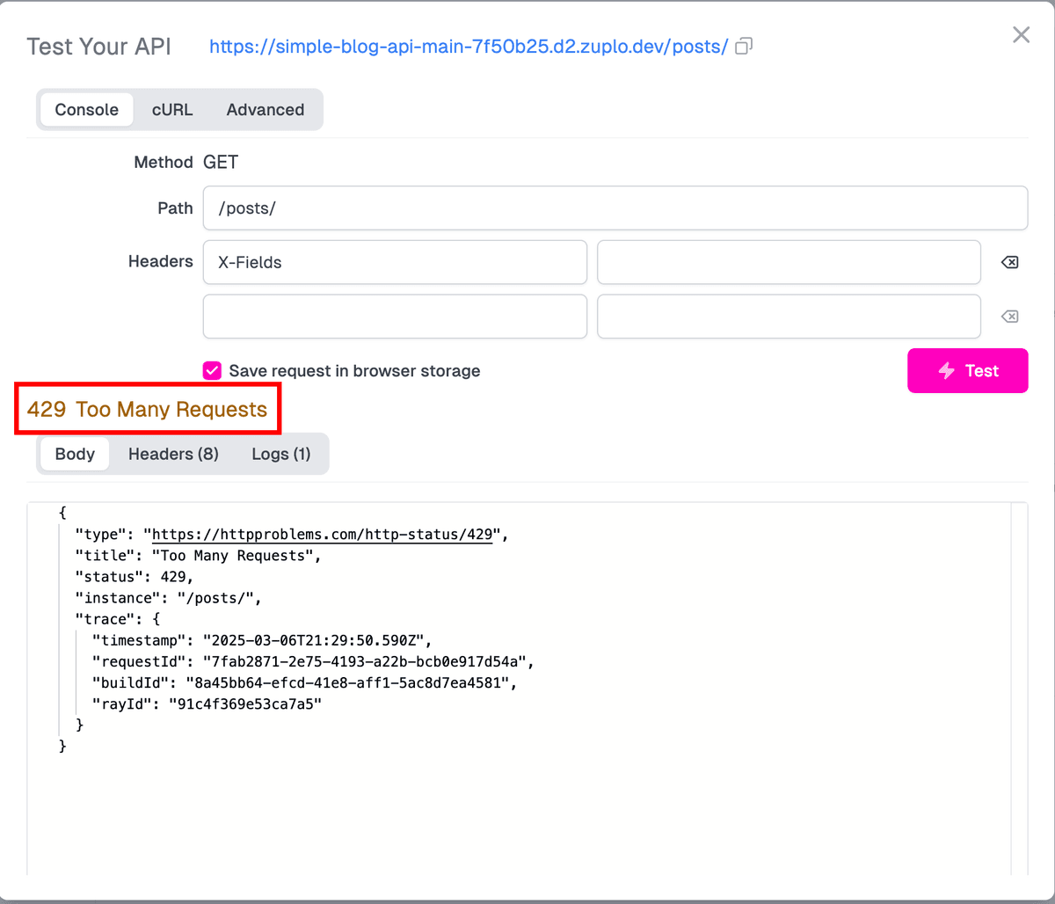Uncheck Save request in browser storage

[x=212, y=370]
